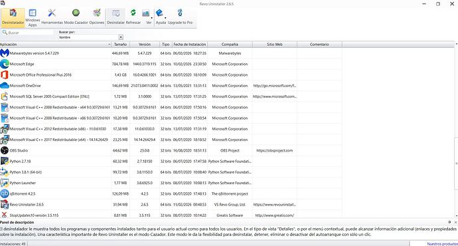Screen dimensions: 458x246
Task: Click the Microsoft OneDrive row name
Action: [x=25, y=86]
